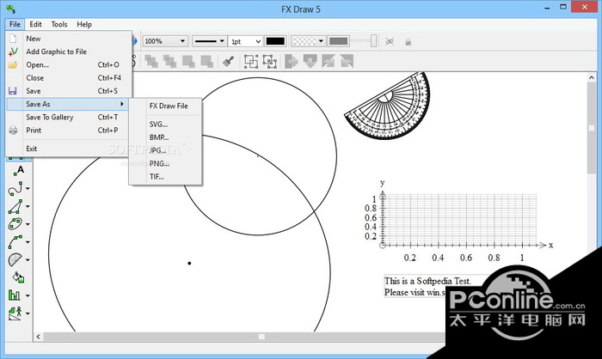Viewport: 602px width, 359px height.
Task: Activate the paint bucket fill tool
Action: coord(18,277)
